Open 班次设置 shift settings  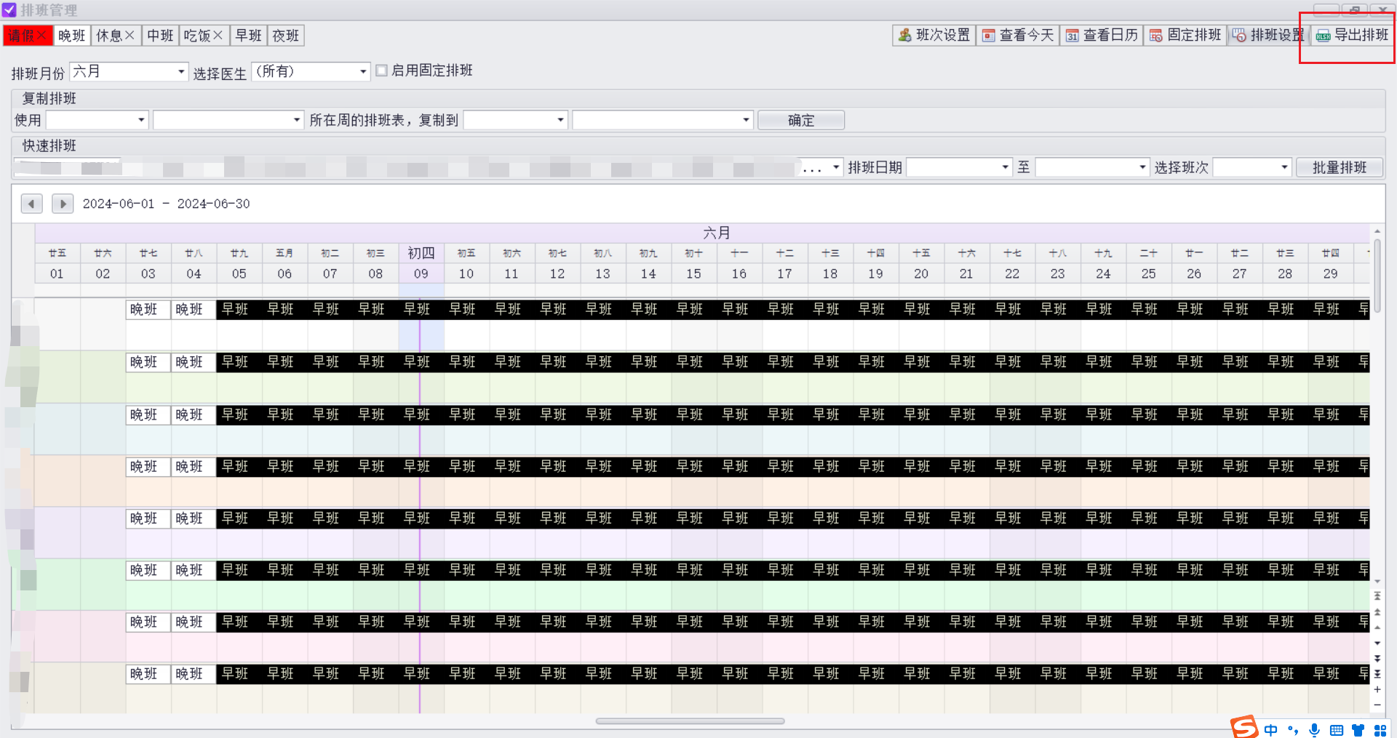coord(934,35)
